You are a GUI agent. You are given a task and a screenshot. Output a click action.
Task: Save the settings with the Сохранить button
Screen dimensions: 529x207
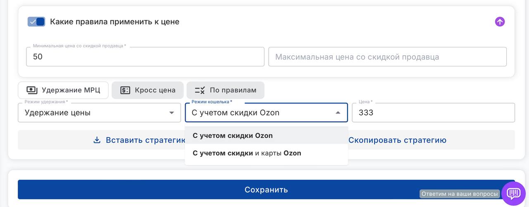click(x=266, y=190)
